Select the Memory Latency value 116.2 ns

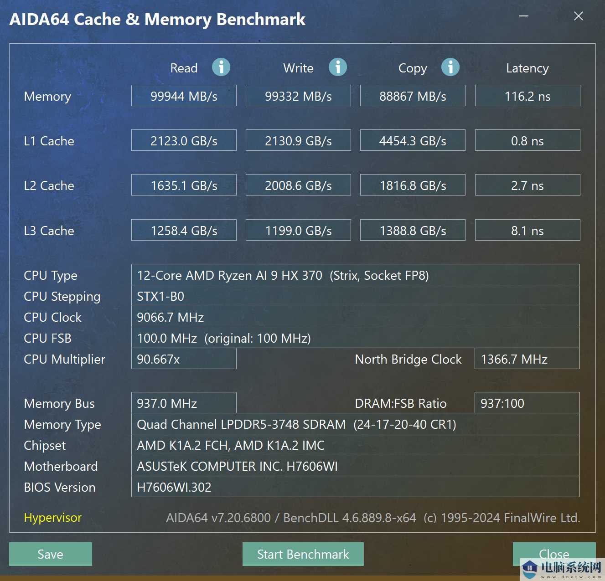tap(527, 96)
